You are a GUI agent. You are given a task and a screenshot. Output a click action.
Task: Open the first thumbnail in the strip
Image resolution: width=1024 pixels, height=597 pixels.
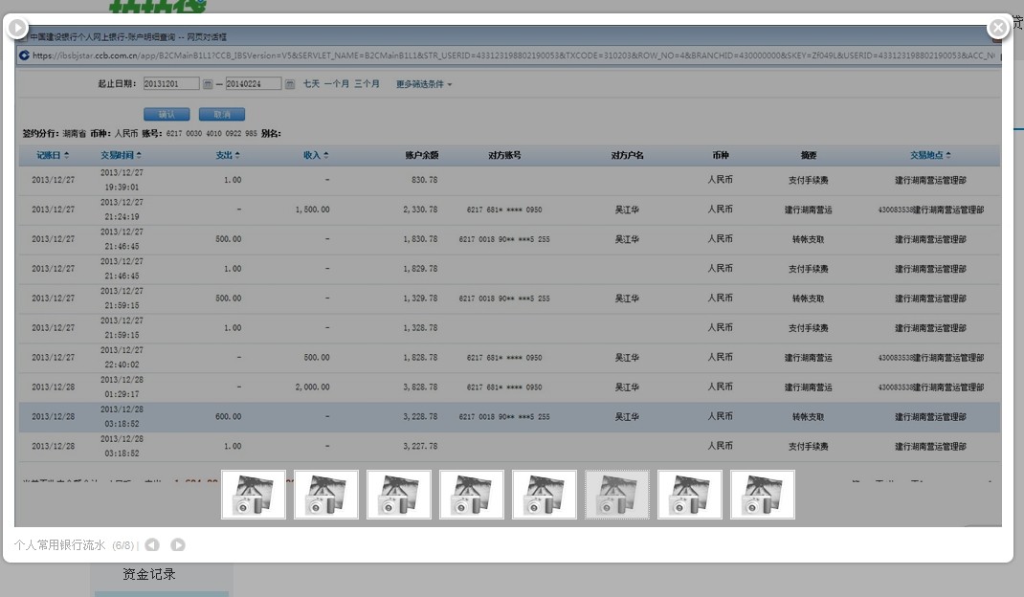[254, 495]
